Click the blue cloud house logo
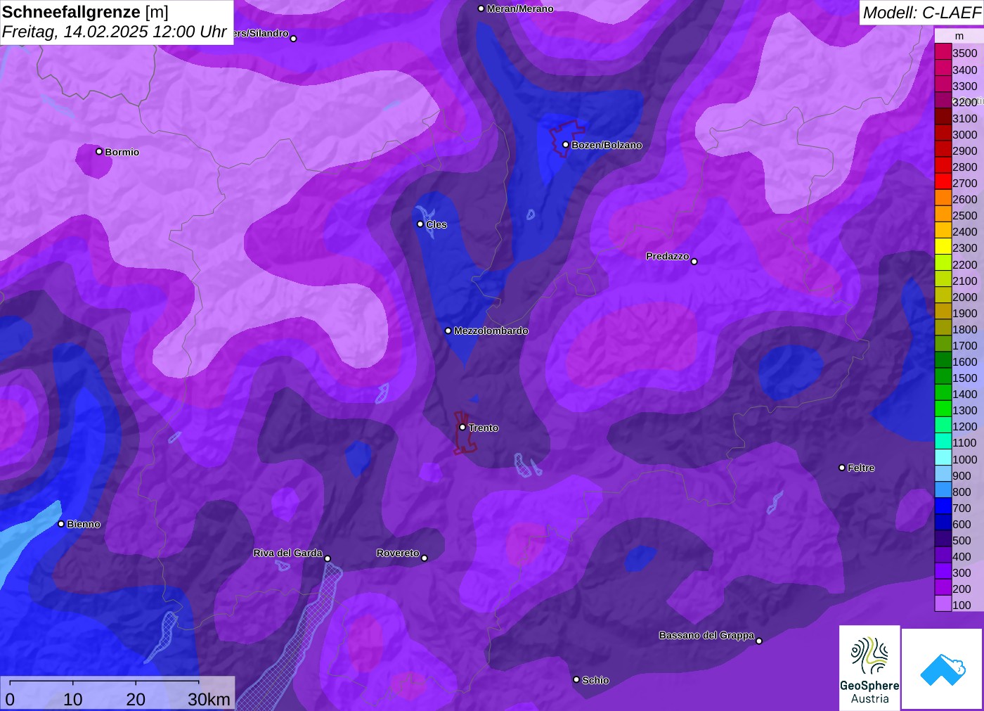 pos(943,669)
